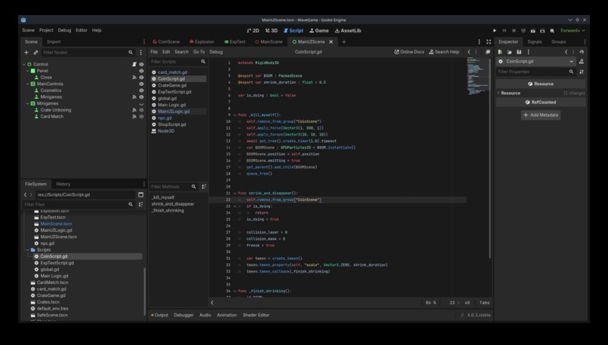The height and width of the screenshot is (345, 608).
Task: Switch to the Import tab
Action: tap(54, 42)
